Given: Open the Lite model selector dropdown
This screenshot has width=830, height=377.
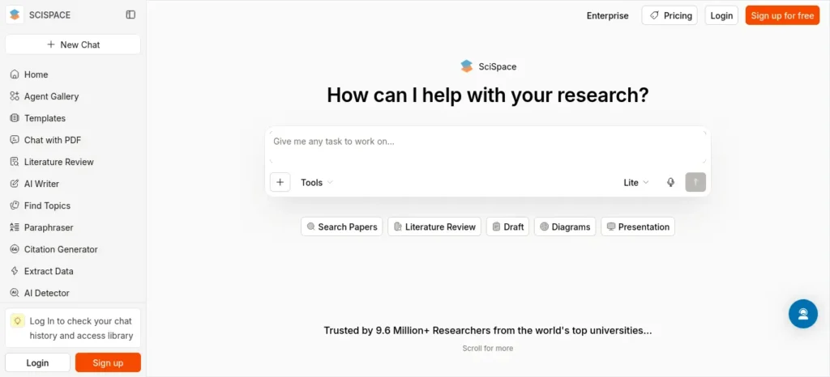Looking at the screenshot, I should click(635, 182).
